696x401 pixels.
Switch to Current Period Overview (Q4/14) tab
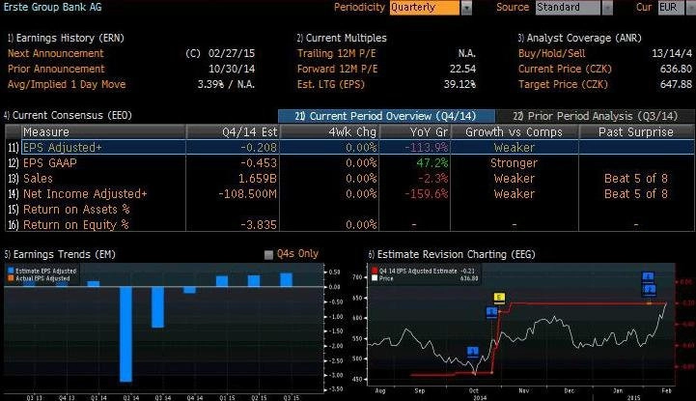coord(386,116)
